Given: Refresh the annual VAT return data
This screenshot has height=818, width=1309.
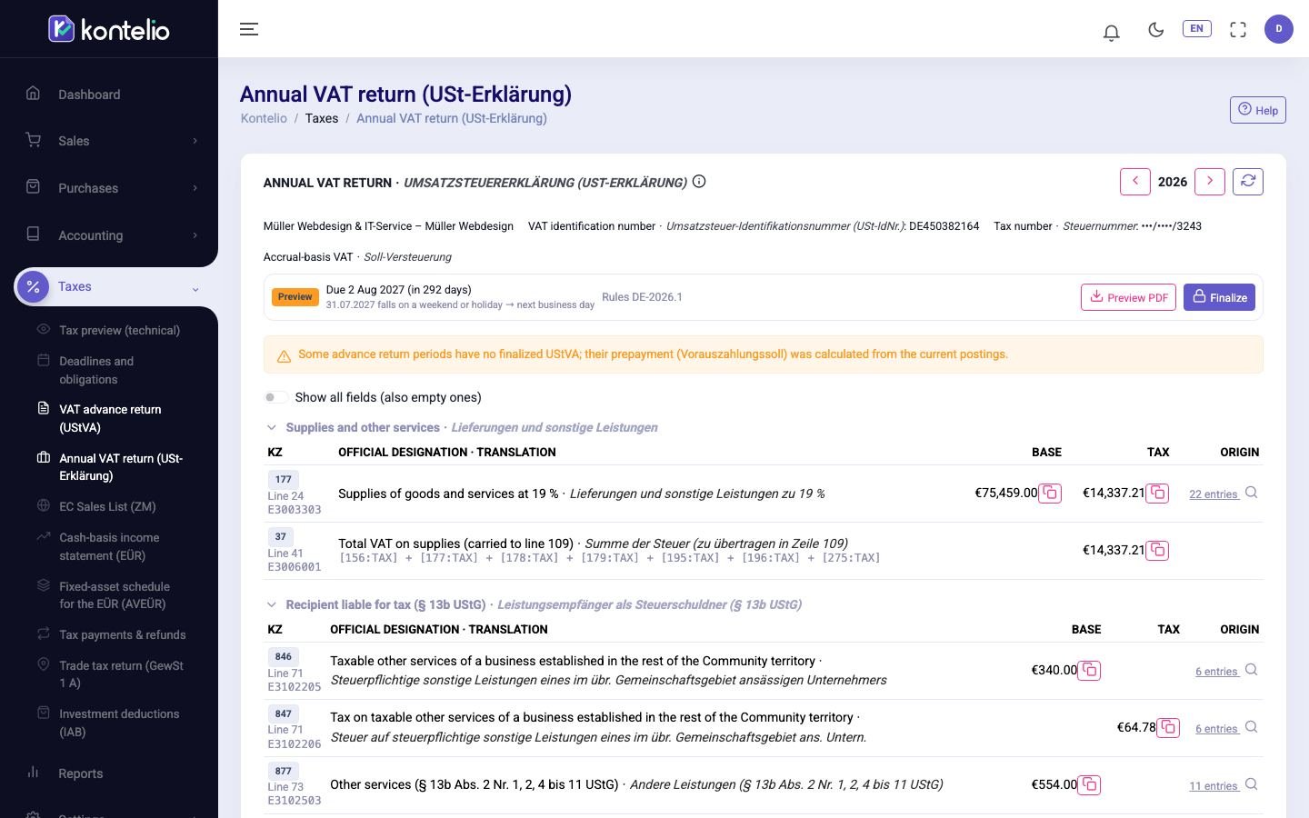Looking at the screenshot, I should click(x=1248, y=182).
